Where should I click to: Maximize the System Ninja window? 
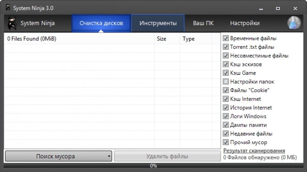click(278, 8)
